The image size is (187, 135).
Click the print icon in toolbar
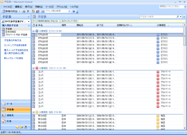point(24,11)
